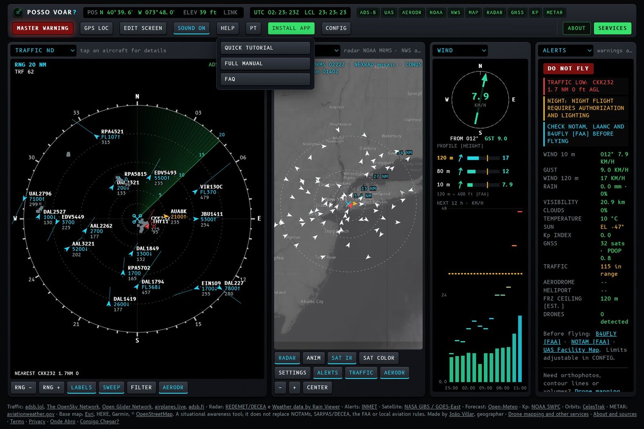
Task: Open the adsb.lol traffic source link
Action: (34, 407)
